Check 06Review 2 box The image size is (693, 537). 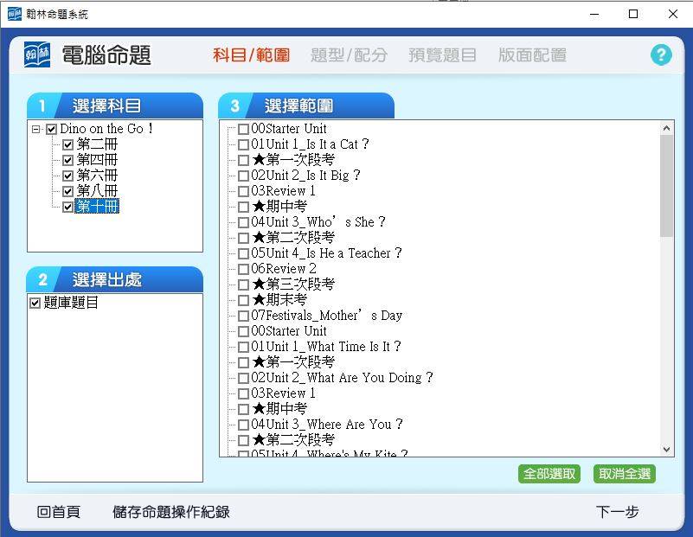[x=243, y=269]
